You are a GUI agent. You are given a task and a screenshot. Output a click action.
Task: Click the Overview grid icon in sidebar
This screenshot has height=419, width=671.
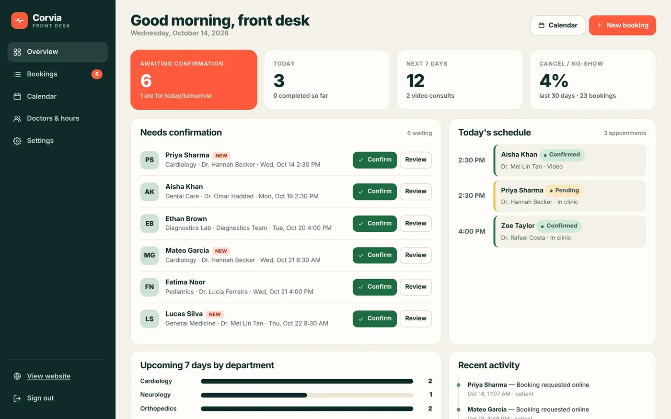tap(17, 52)
